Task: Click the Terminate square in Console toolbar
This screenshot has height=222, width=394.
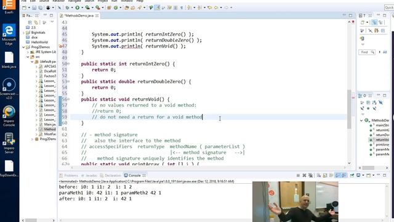Action: point(298,175)
